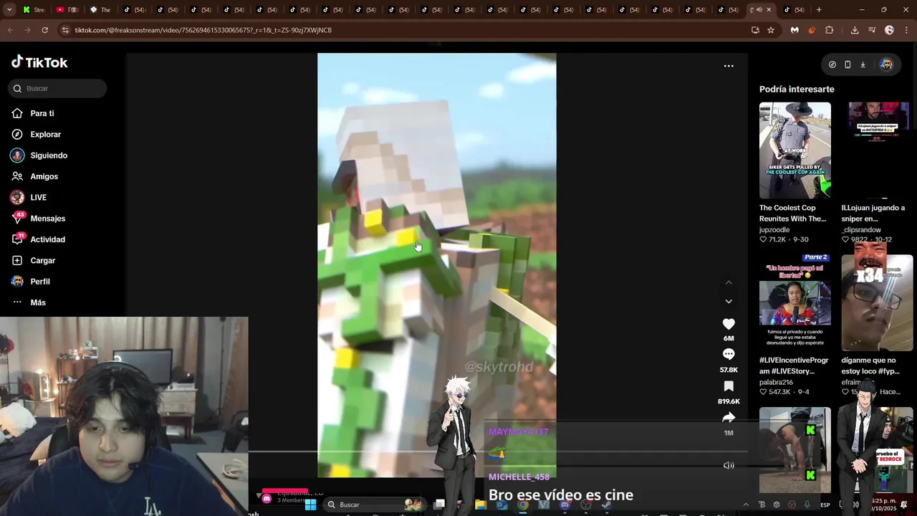The width and height of the screenshot is (917, 516).
Task: Close the active TikTok tab
Action: coord(769,9)
